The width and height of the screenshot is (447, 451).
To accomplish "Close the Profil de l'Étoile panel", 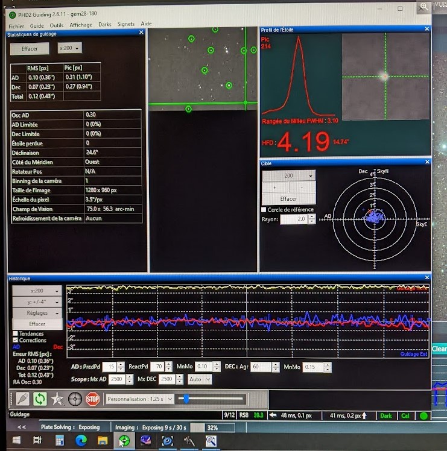I will point(427,29).
